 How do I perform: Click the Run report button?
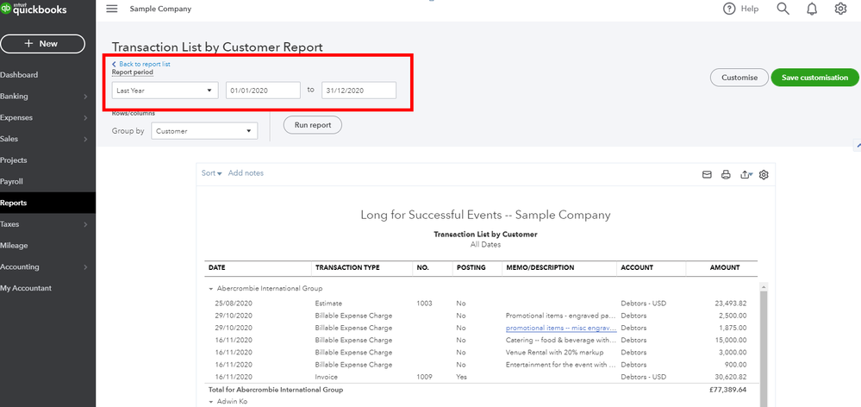(x=312, y=125)
